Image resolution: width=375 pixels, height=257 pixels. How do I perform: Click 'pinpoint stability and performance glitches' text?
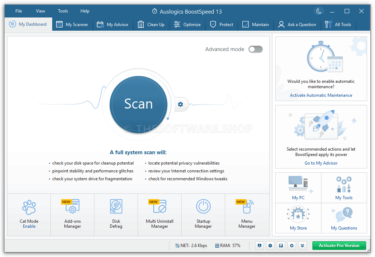[93, 171]
